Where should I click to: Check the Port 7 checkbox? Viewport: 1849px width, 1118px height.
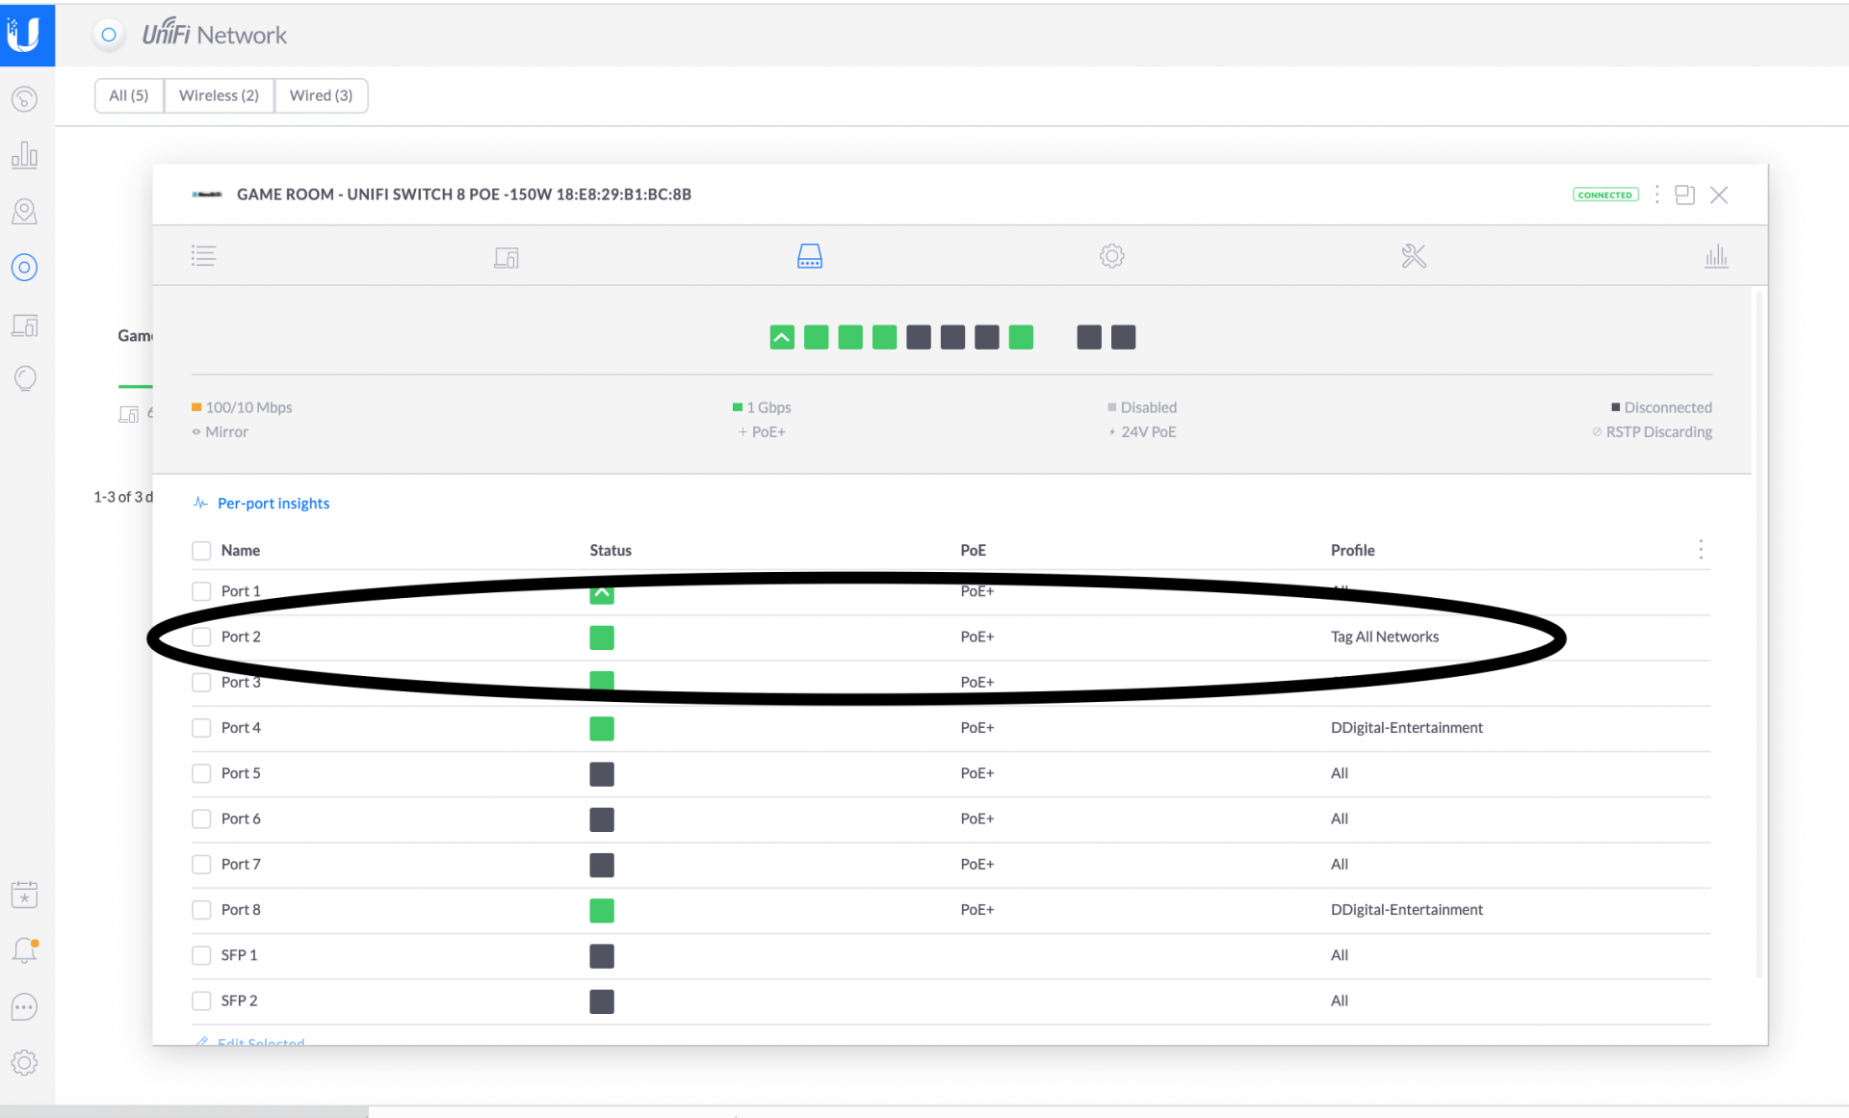[x=201, y=864]
